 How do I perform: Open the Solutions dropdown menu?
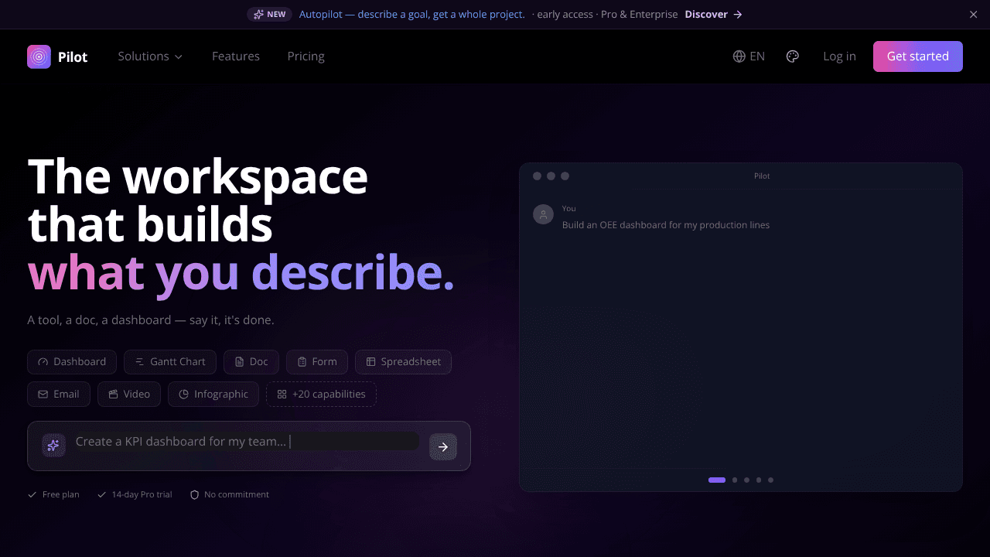coord(150,56)
